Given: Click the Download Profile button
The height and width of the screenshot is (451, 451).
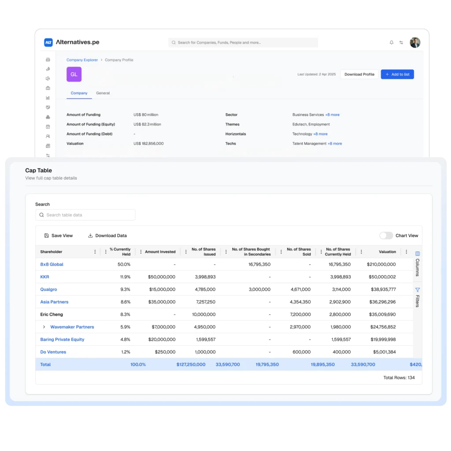Looking at the screenshot, I should 359,74.
